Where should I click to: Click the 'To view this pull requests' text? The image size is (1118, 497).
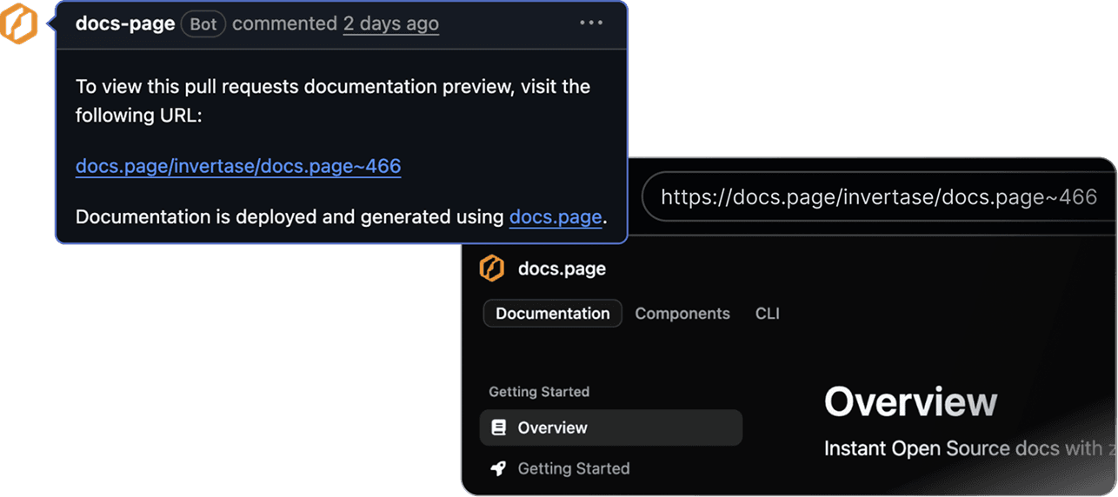(x=333, y=100)
